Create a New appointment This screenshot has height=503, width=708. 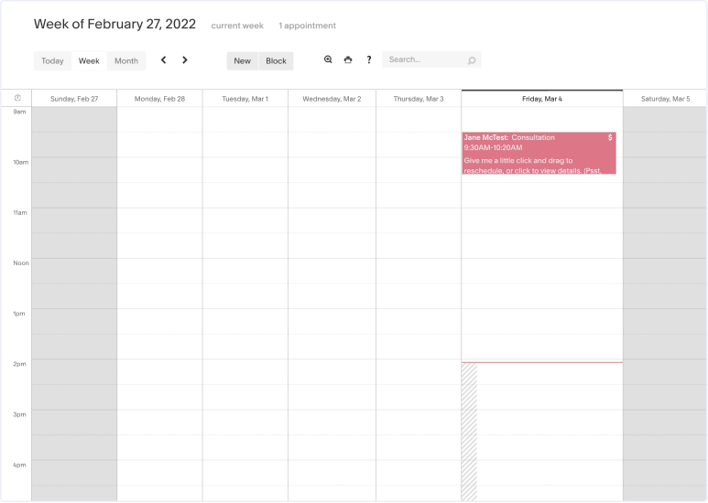point(243,61)
